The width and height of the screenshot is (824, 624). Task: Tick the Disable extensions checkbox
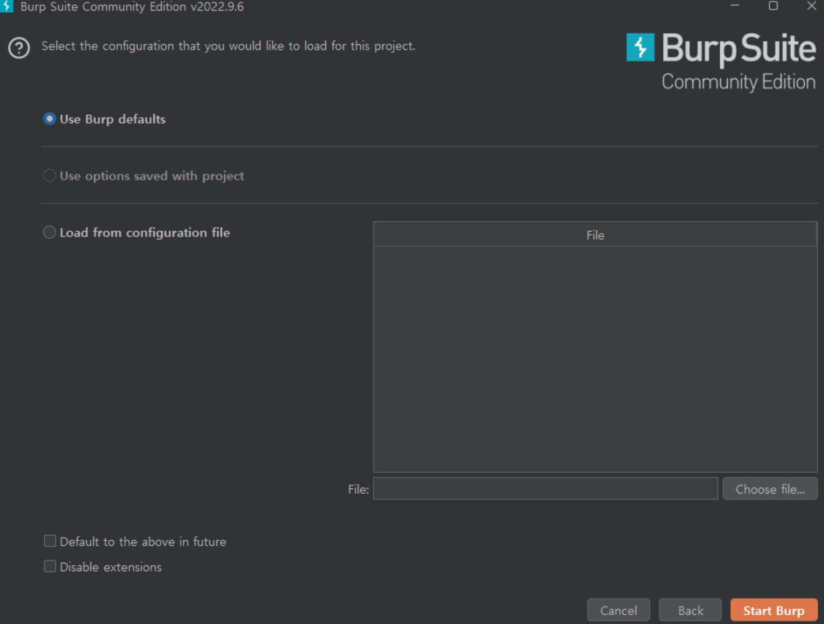click(50, 566)
